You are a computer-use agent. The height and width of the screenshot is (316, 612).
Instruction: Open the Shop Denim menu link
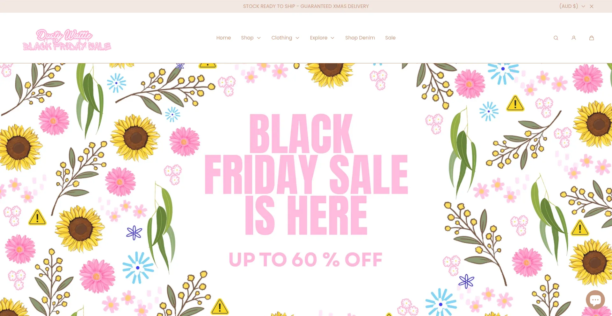pos(360,38)
